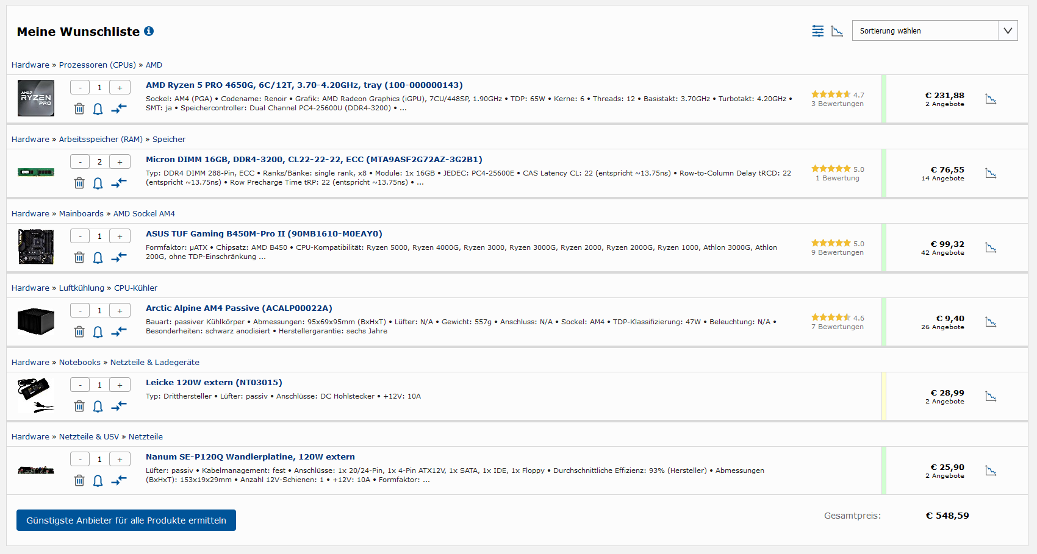Decrease quantity of Nanum SE-P120Q
This screenshot has height=554, width=1037.
click(80, 459)
